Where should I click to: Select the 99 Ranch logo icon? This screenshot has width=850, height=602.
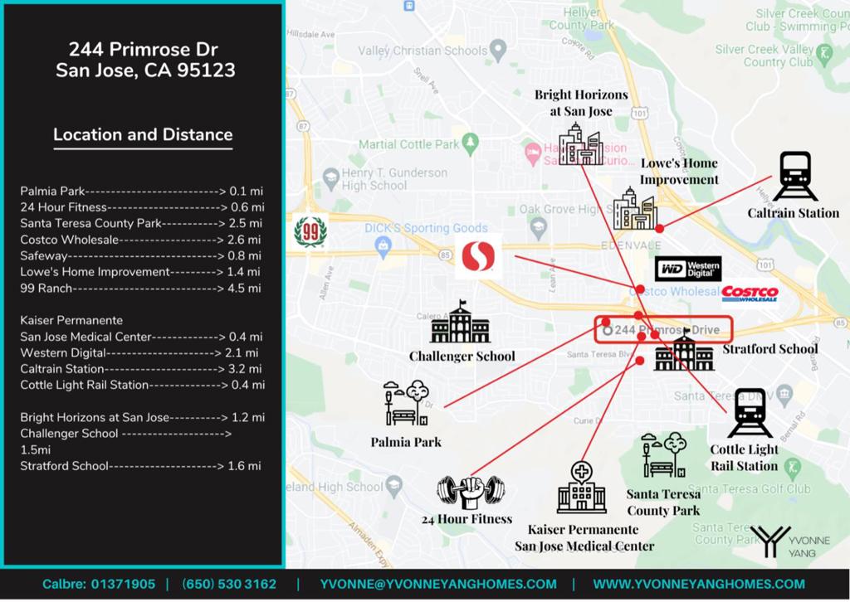click(310, 231)
